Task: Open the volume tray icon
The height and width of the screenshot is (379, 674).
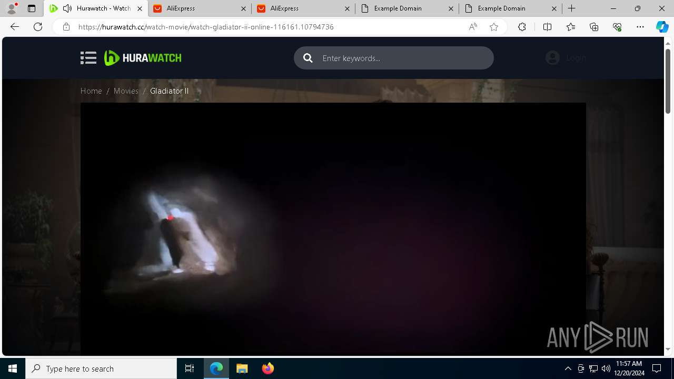Action: click(606, 368)
